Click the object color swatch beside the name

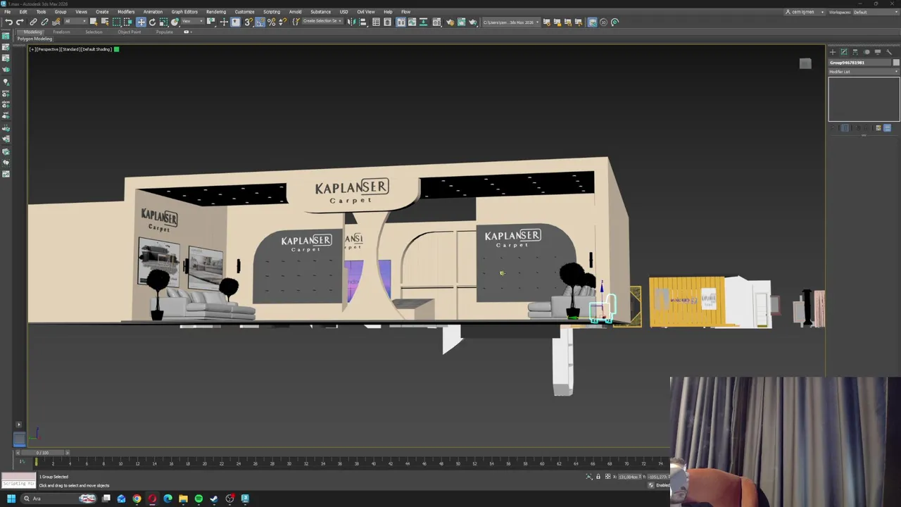896,63
